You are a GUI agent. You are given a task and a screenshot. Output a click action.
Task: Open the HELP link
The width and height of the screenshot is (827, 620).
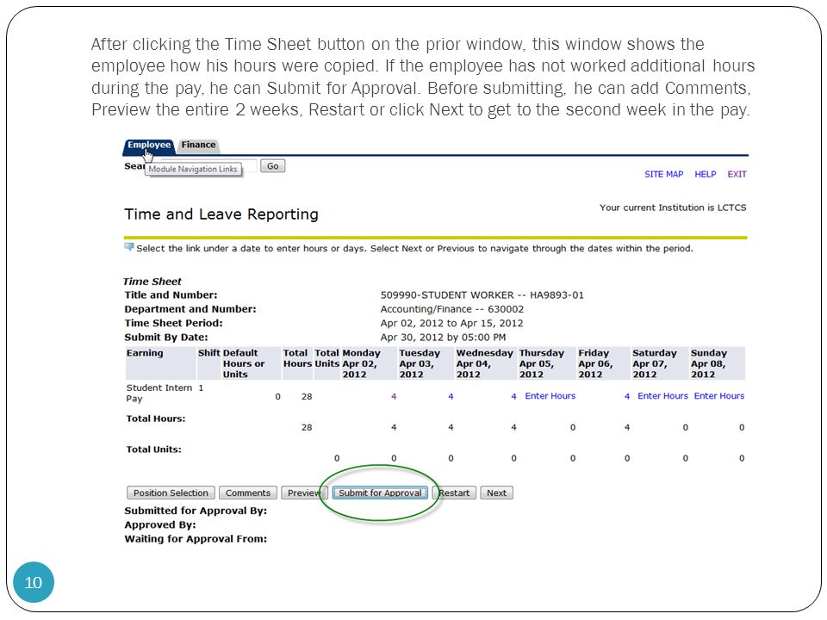tap(706, 174)
